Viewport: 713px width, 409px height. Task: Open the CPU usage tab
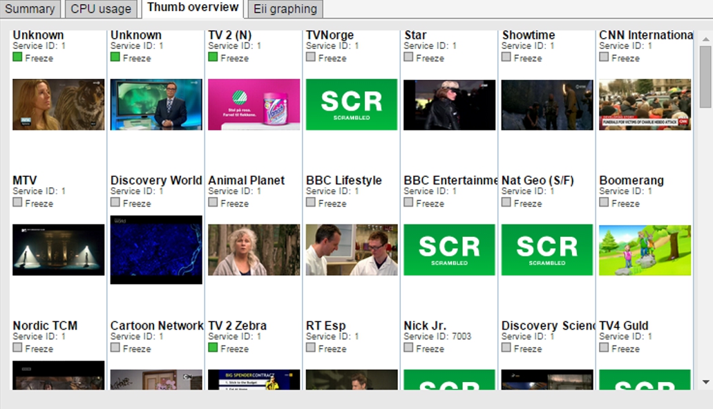point(101,9)
